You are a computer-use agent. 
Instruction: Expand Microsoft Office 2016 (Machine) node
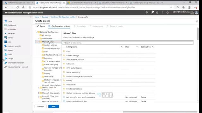pos(39,97)
